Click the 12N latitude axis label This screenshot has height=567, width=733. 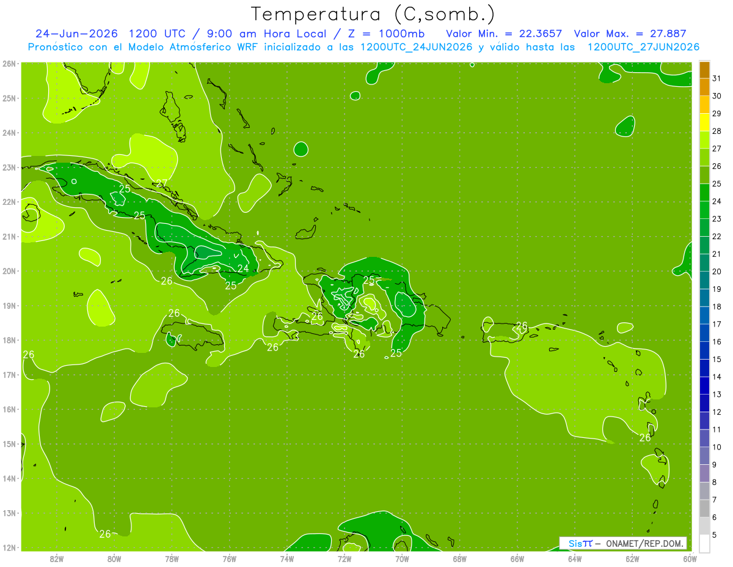9,547
